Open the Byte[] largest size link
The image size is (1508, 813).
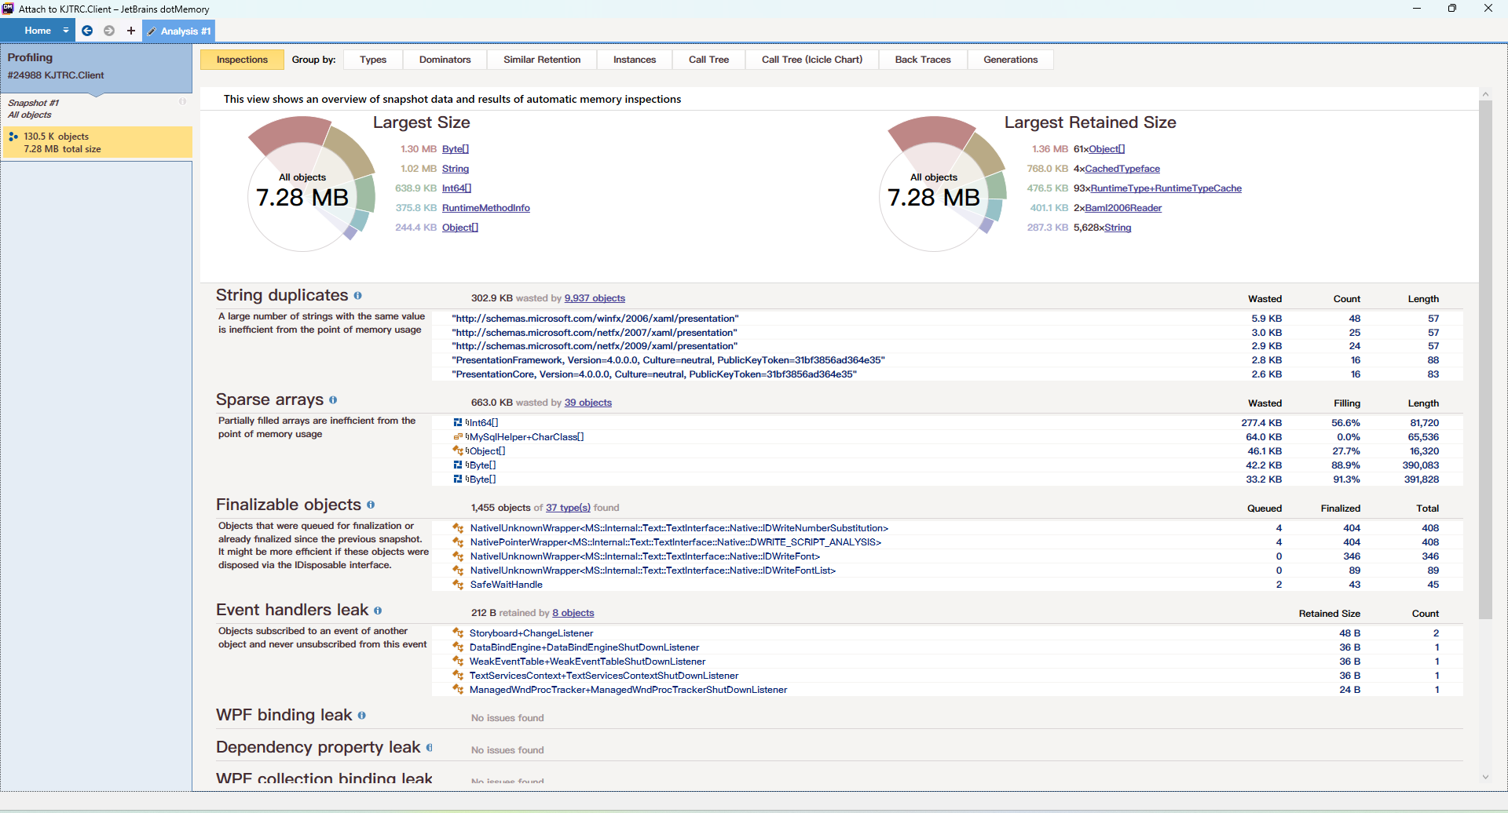[456, 149]
